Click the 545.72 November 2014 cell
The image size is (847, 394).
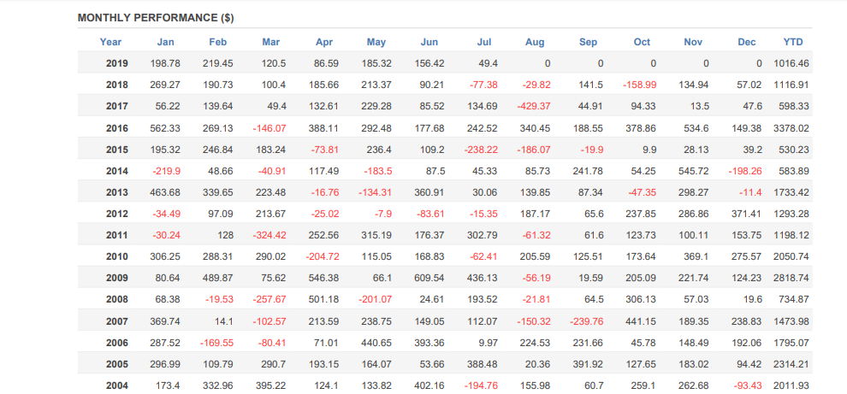(x=692, y=171)
